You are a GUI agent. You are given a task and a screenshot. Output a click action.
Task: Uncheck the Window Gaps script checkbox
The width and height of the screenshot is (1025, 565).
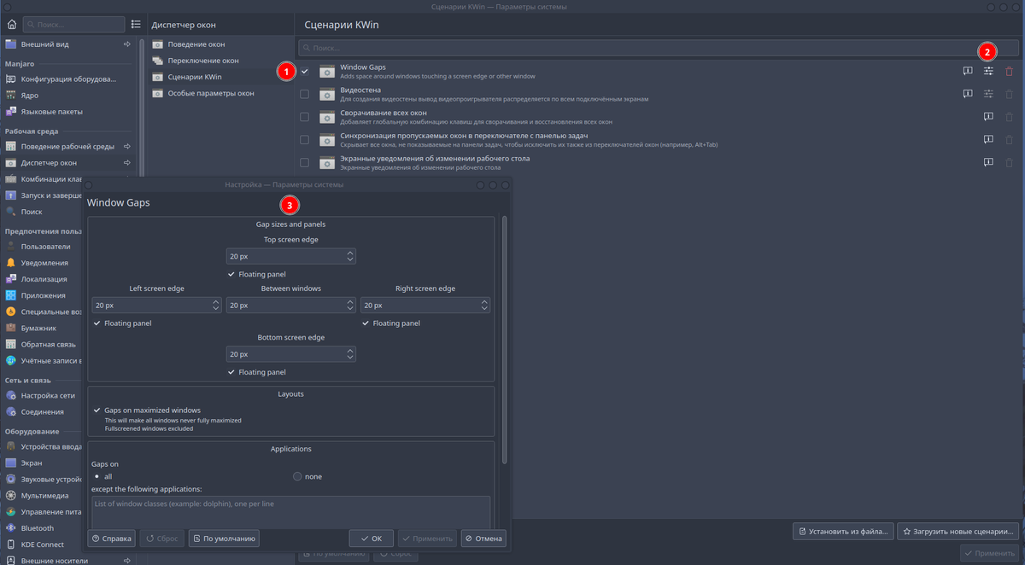pyautogui.click(x=305, y=71)
